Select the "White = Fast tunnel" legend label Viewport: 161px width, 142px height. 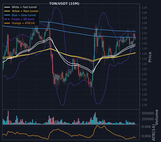point(24,7)
